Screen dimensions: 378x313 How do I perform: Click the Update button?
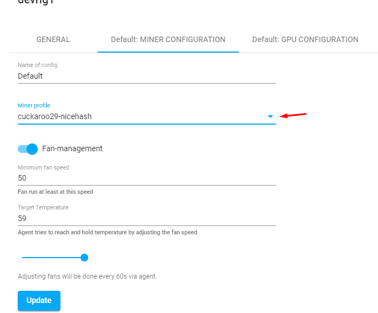39,300
